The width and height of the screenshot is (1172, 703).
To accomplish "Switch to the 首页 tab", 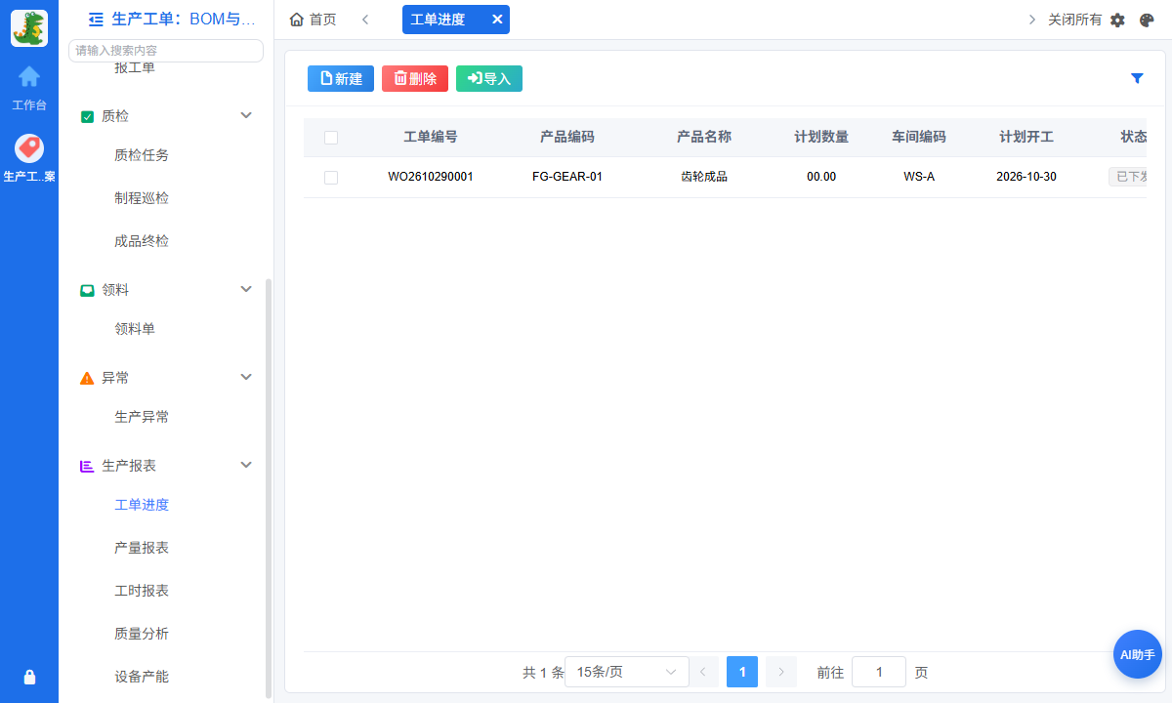I will (x=314, y=20).
